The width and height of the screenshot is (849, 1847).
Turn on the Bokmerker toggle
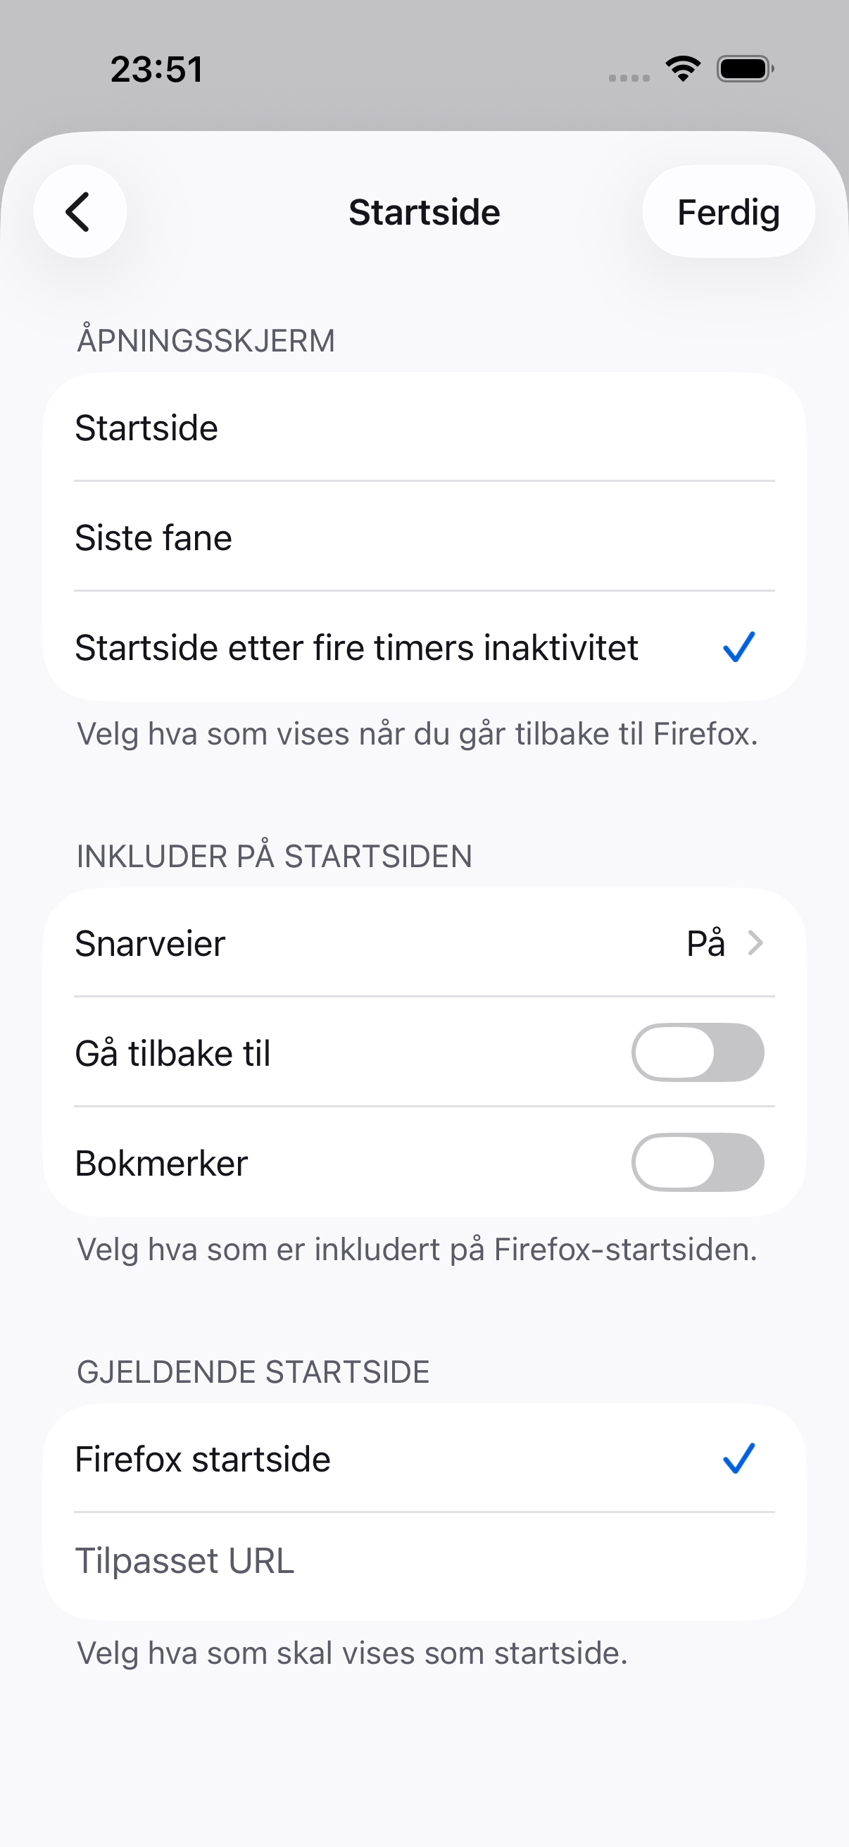[x=697, y=1162]
